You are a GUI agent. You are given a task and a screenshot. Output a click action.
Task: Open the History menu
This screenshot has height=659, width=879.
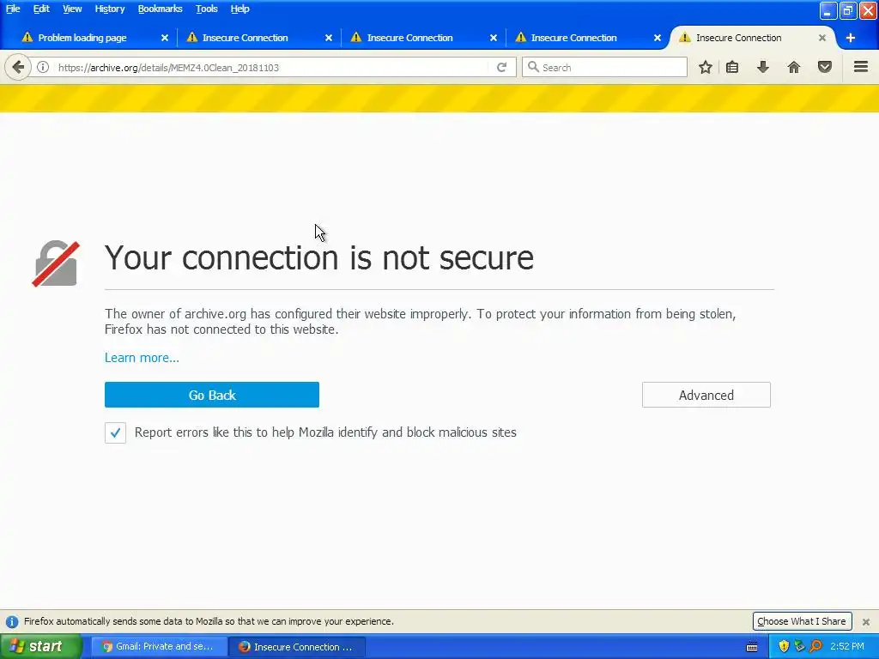(109, 9)
